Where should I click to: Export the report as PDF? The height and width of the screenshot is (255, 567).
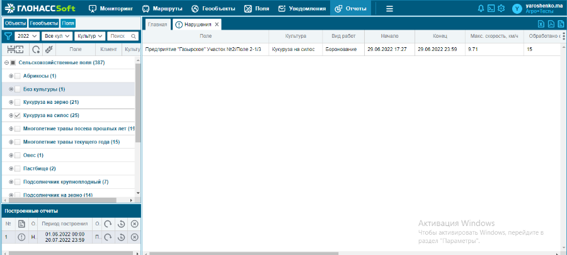click(x=551, y=24)
